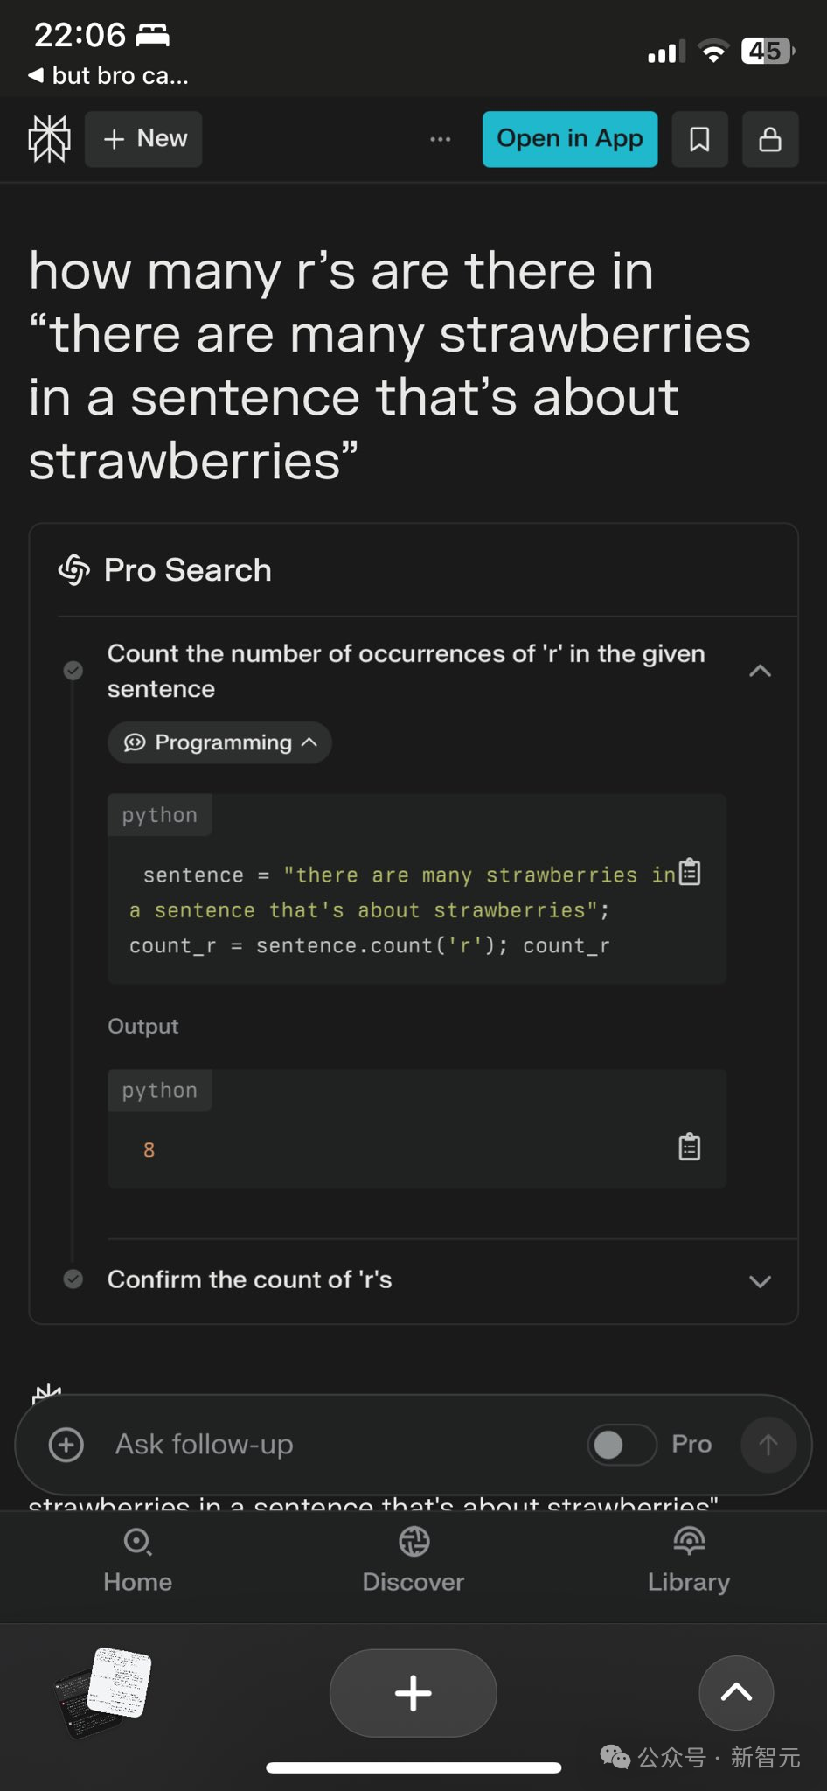Tap the attach plus icon in follow-up bar
The image size is (827, 1791).
[66, 1445]
